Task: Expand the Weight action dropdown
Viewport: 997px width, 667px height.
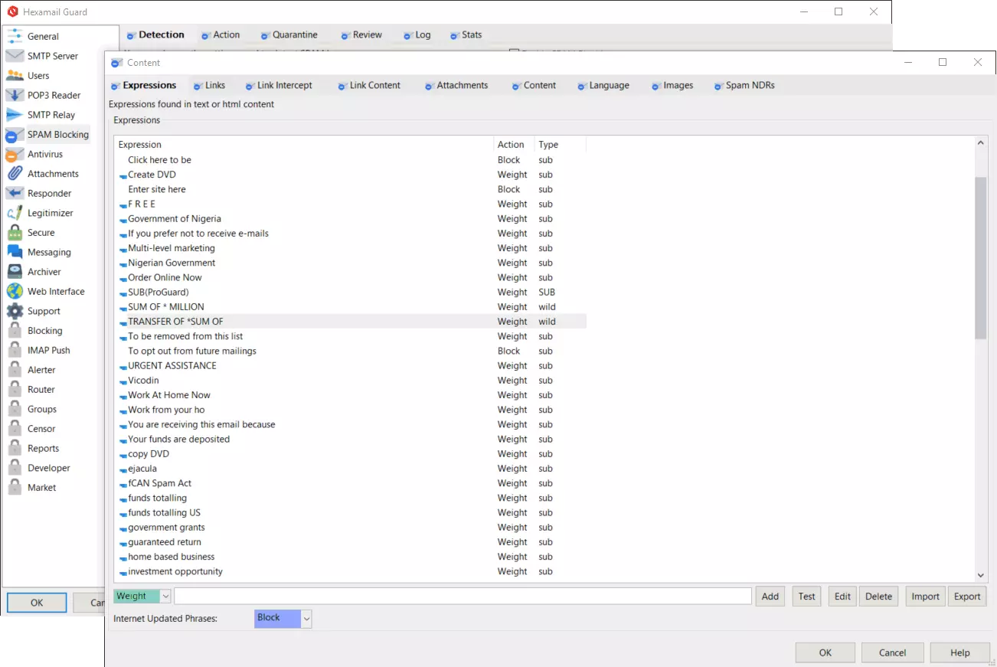Action: tap(165, 597)
